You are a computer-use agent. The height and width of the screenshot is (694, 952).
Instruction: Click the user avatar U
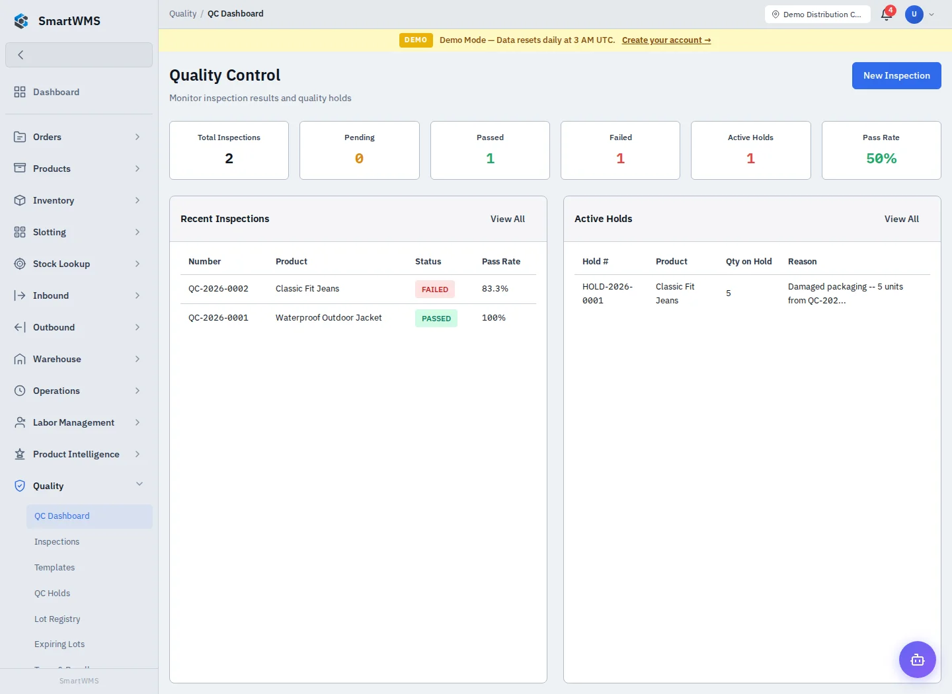pos(914,14)
